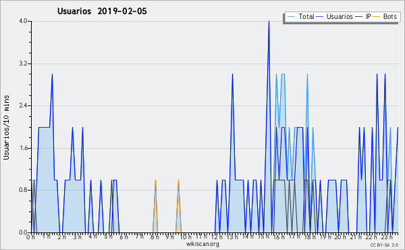Click the '18 h' x-axis label
The image size is (405, 250).
pos(310,236)
